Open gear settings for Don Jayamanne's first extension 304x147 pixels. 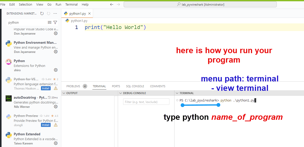point(56,33)
